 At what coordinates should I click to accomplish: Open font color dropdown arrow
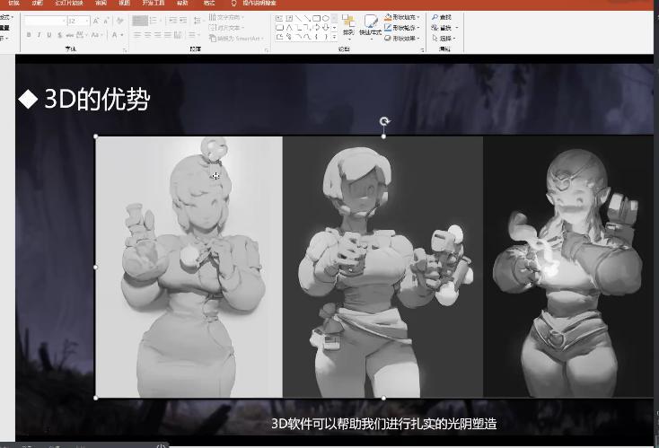(122, 35)
